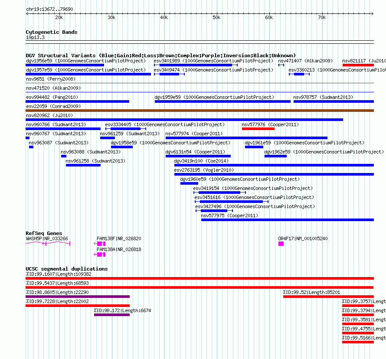Screen dimensions: 386x359
Task: Click the DGV Structural Variants track title
Action: click(x=161, y=55)
